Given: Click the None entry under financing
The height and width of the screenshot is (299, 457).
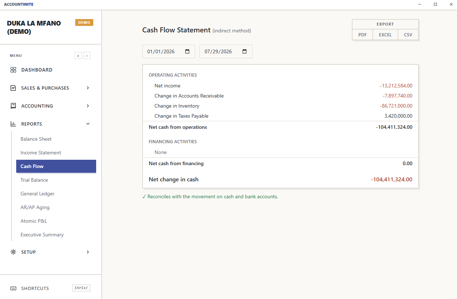Looking at the screenshot, I should (161, 152).
